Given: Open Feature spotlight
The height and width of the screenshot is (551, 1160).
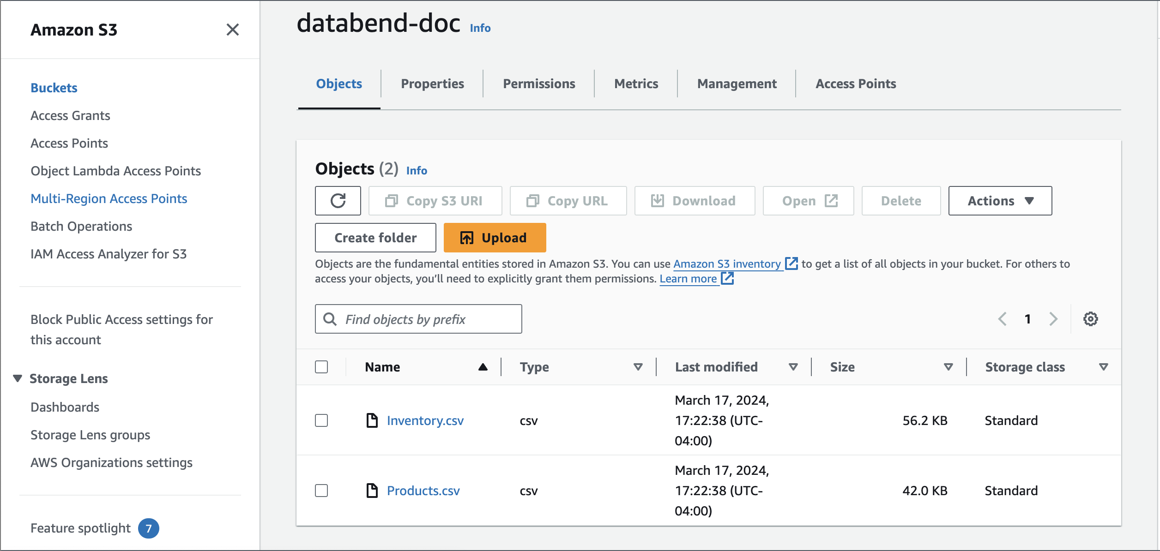Looking at the screenshot, I should 80,528.
